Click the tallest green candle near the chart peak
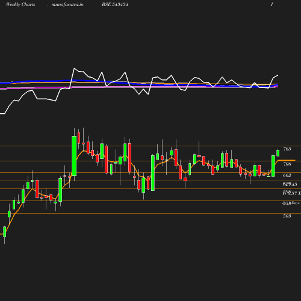This screenshot has width=301, height=301. coord(74,156)
